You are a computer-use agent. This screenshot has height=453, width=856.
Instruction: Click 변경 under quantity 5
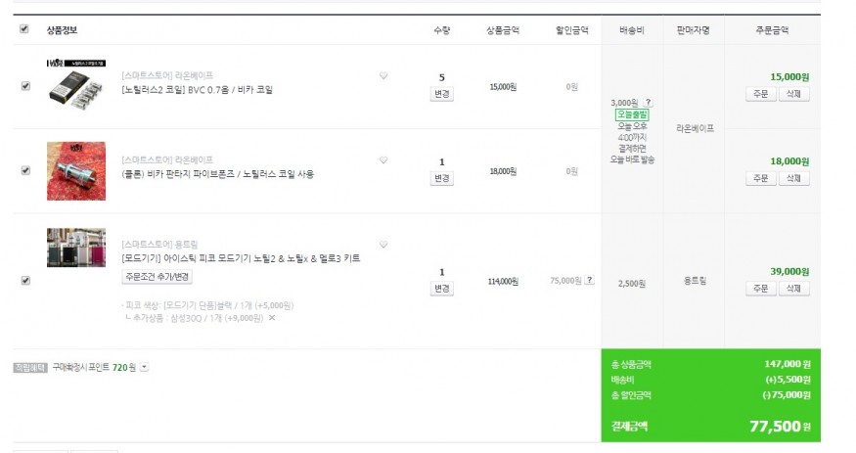[x=442, y=95]
